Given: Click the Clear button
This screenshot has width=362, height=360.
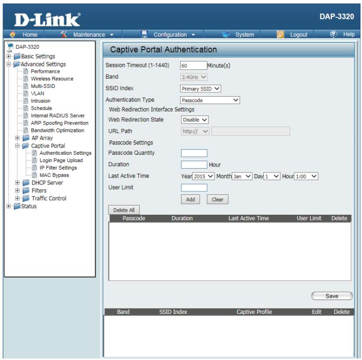Looking at the screenshot, I should [x=217, y=199].
